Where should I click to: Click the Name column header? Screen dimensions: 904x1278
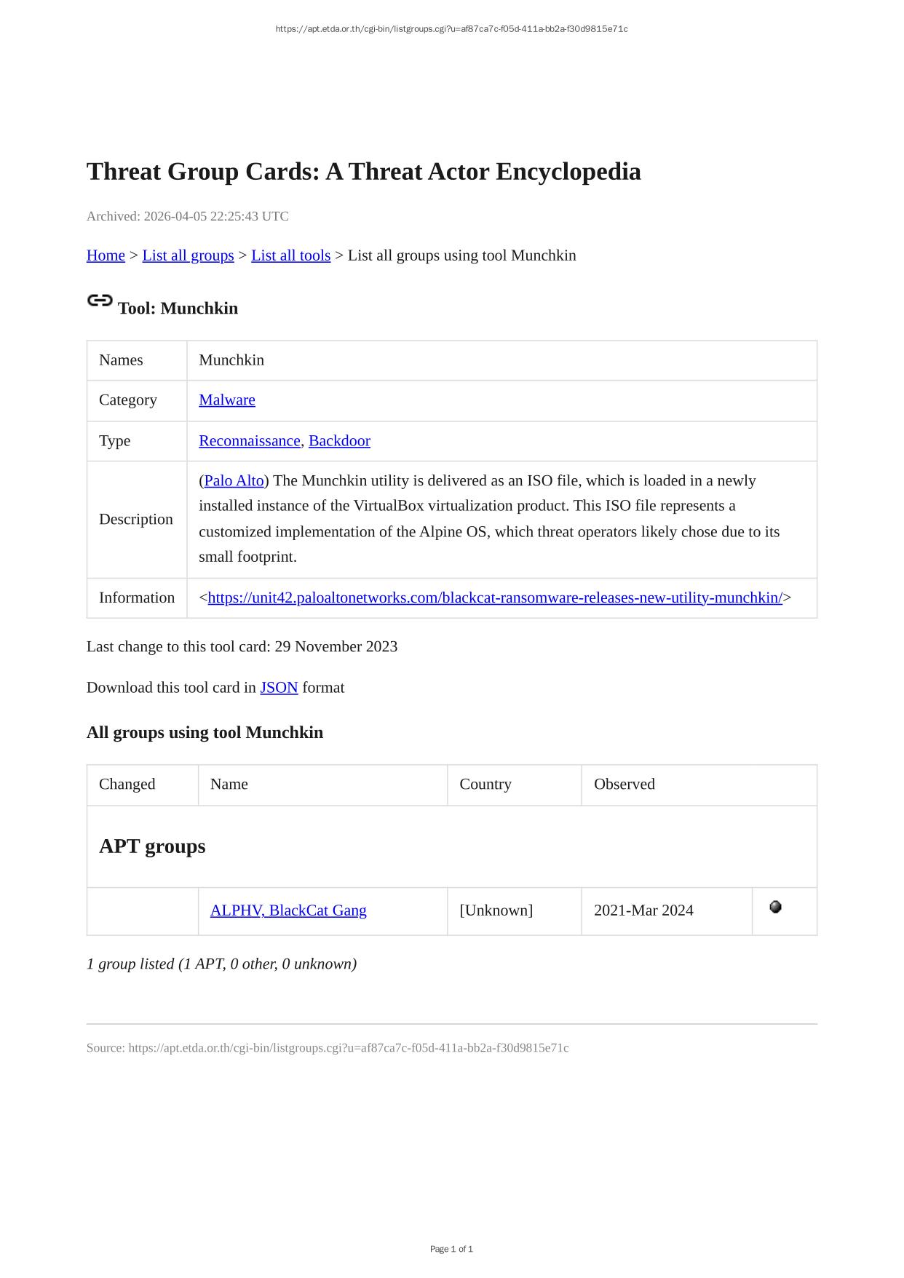pyautogui.click(x=229, y=785)
